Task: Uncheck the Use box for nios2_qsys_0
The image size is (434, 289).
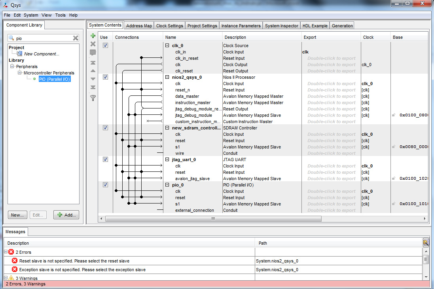Action: tap(105, 77)
